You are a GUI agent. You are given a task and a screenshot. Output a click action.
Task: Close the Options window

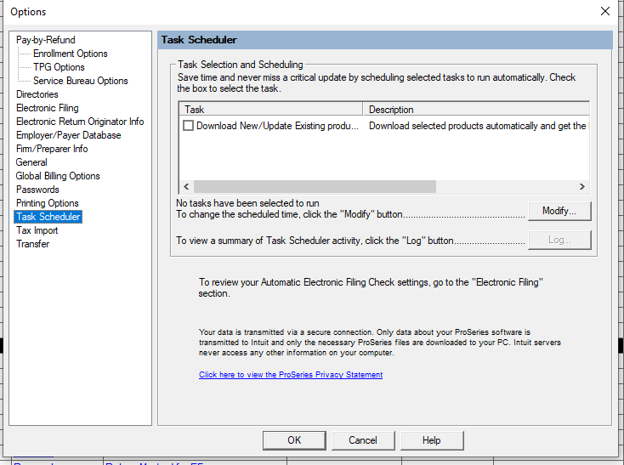click(x=605, y=12)
